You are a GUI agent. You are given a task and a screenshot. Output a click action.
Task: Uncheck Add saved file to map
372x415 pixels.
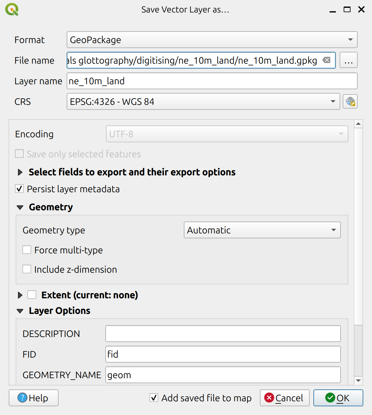click(154, 398)
